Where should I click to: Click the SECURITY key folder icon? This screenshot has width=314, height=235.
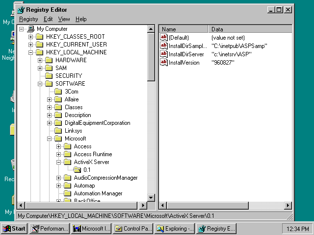[x=49, y=76]
